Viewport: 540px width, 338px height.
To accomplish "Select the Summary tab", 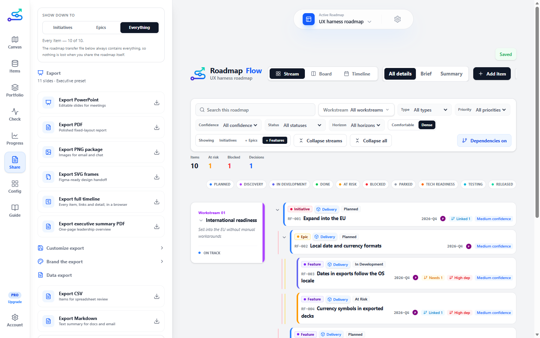I will [451, 74].
